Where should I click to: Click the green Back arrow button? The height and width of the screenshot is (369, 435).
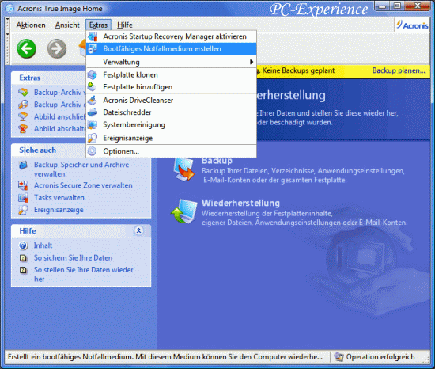pos(26,49)
